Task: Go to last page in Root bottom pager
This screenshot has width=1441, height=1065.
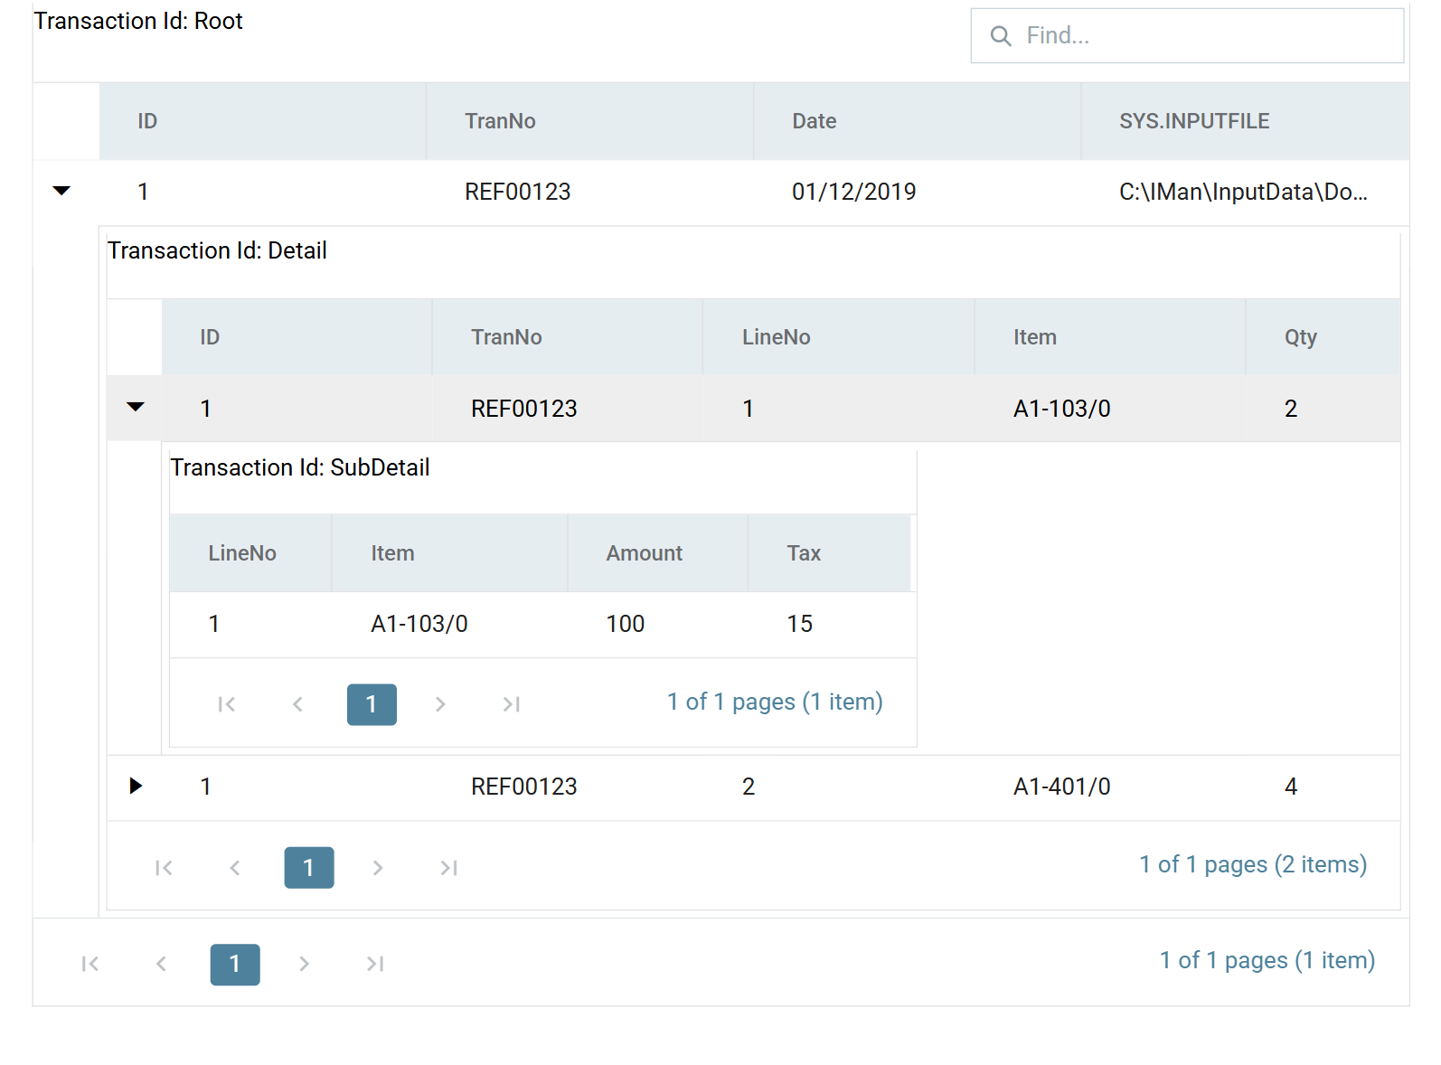Action: click(375, 964)
